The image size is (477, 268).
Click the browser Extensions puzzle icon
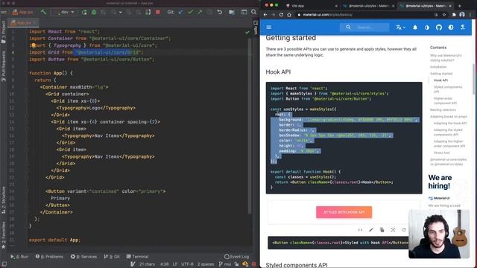[x=454, y=15]
